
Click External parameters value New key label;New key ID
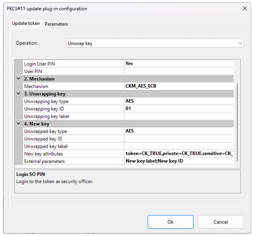179,161
